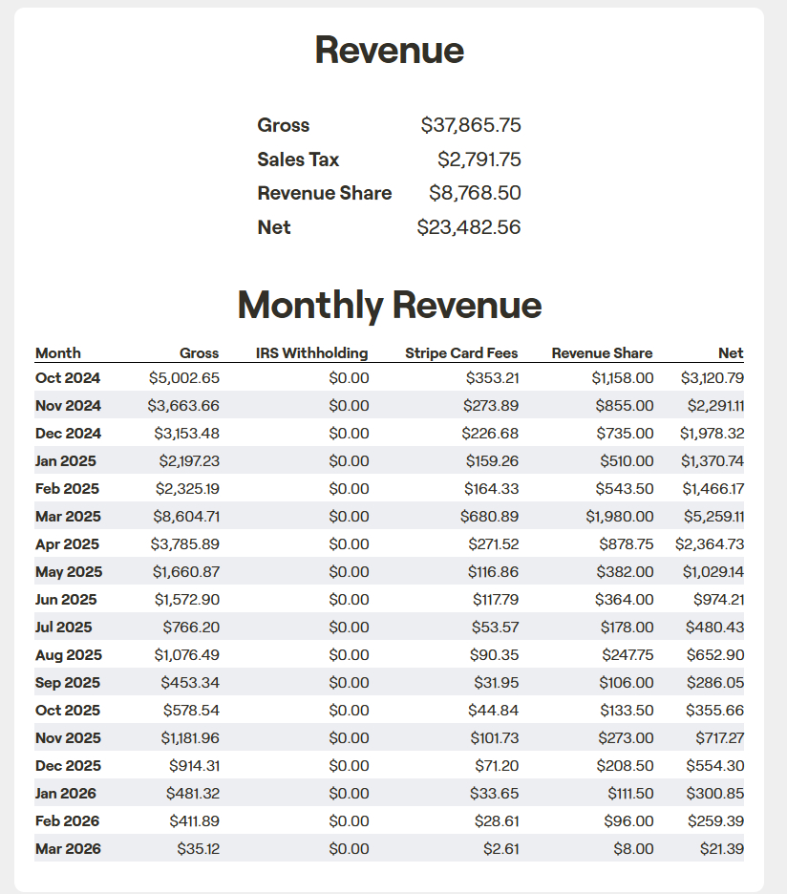Select the IRS Withholding column header
Screen dimensions: 787x894
pyautogui.click(x=311, y=352)
